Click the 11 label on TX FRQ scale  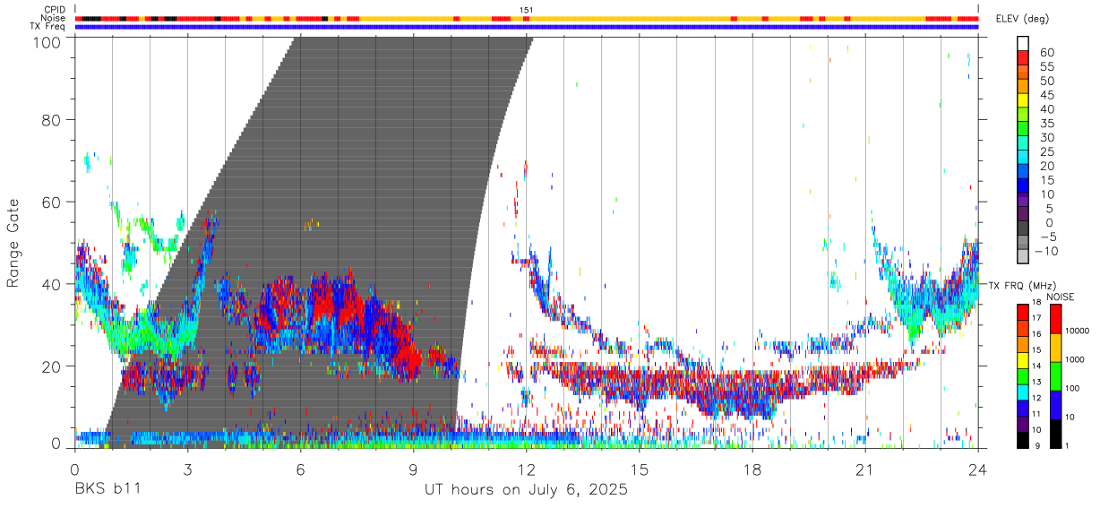[x=1036, y=414]
